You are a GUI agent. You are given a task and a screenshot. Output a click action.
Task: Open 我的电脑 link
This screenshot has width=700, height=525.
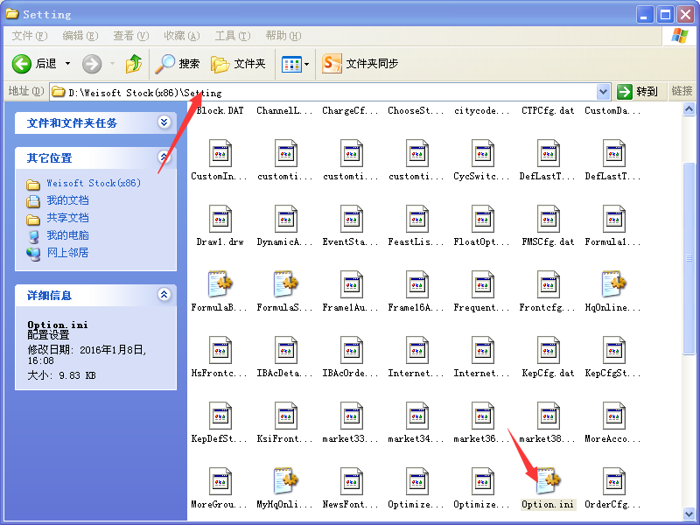pos(68,235)
